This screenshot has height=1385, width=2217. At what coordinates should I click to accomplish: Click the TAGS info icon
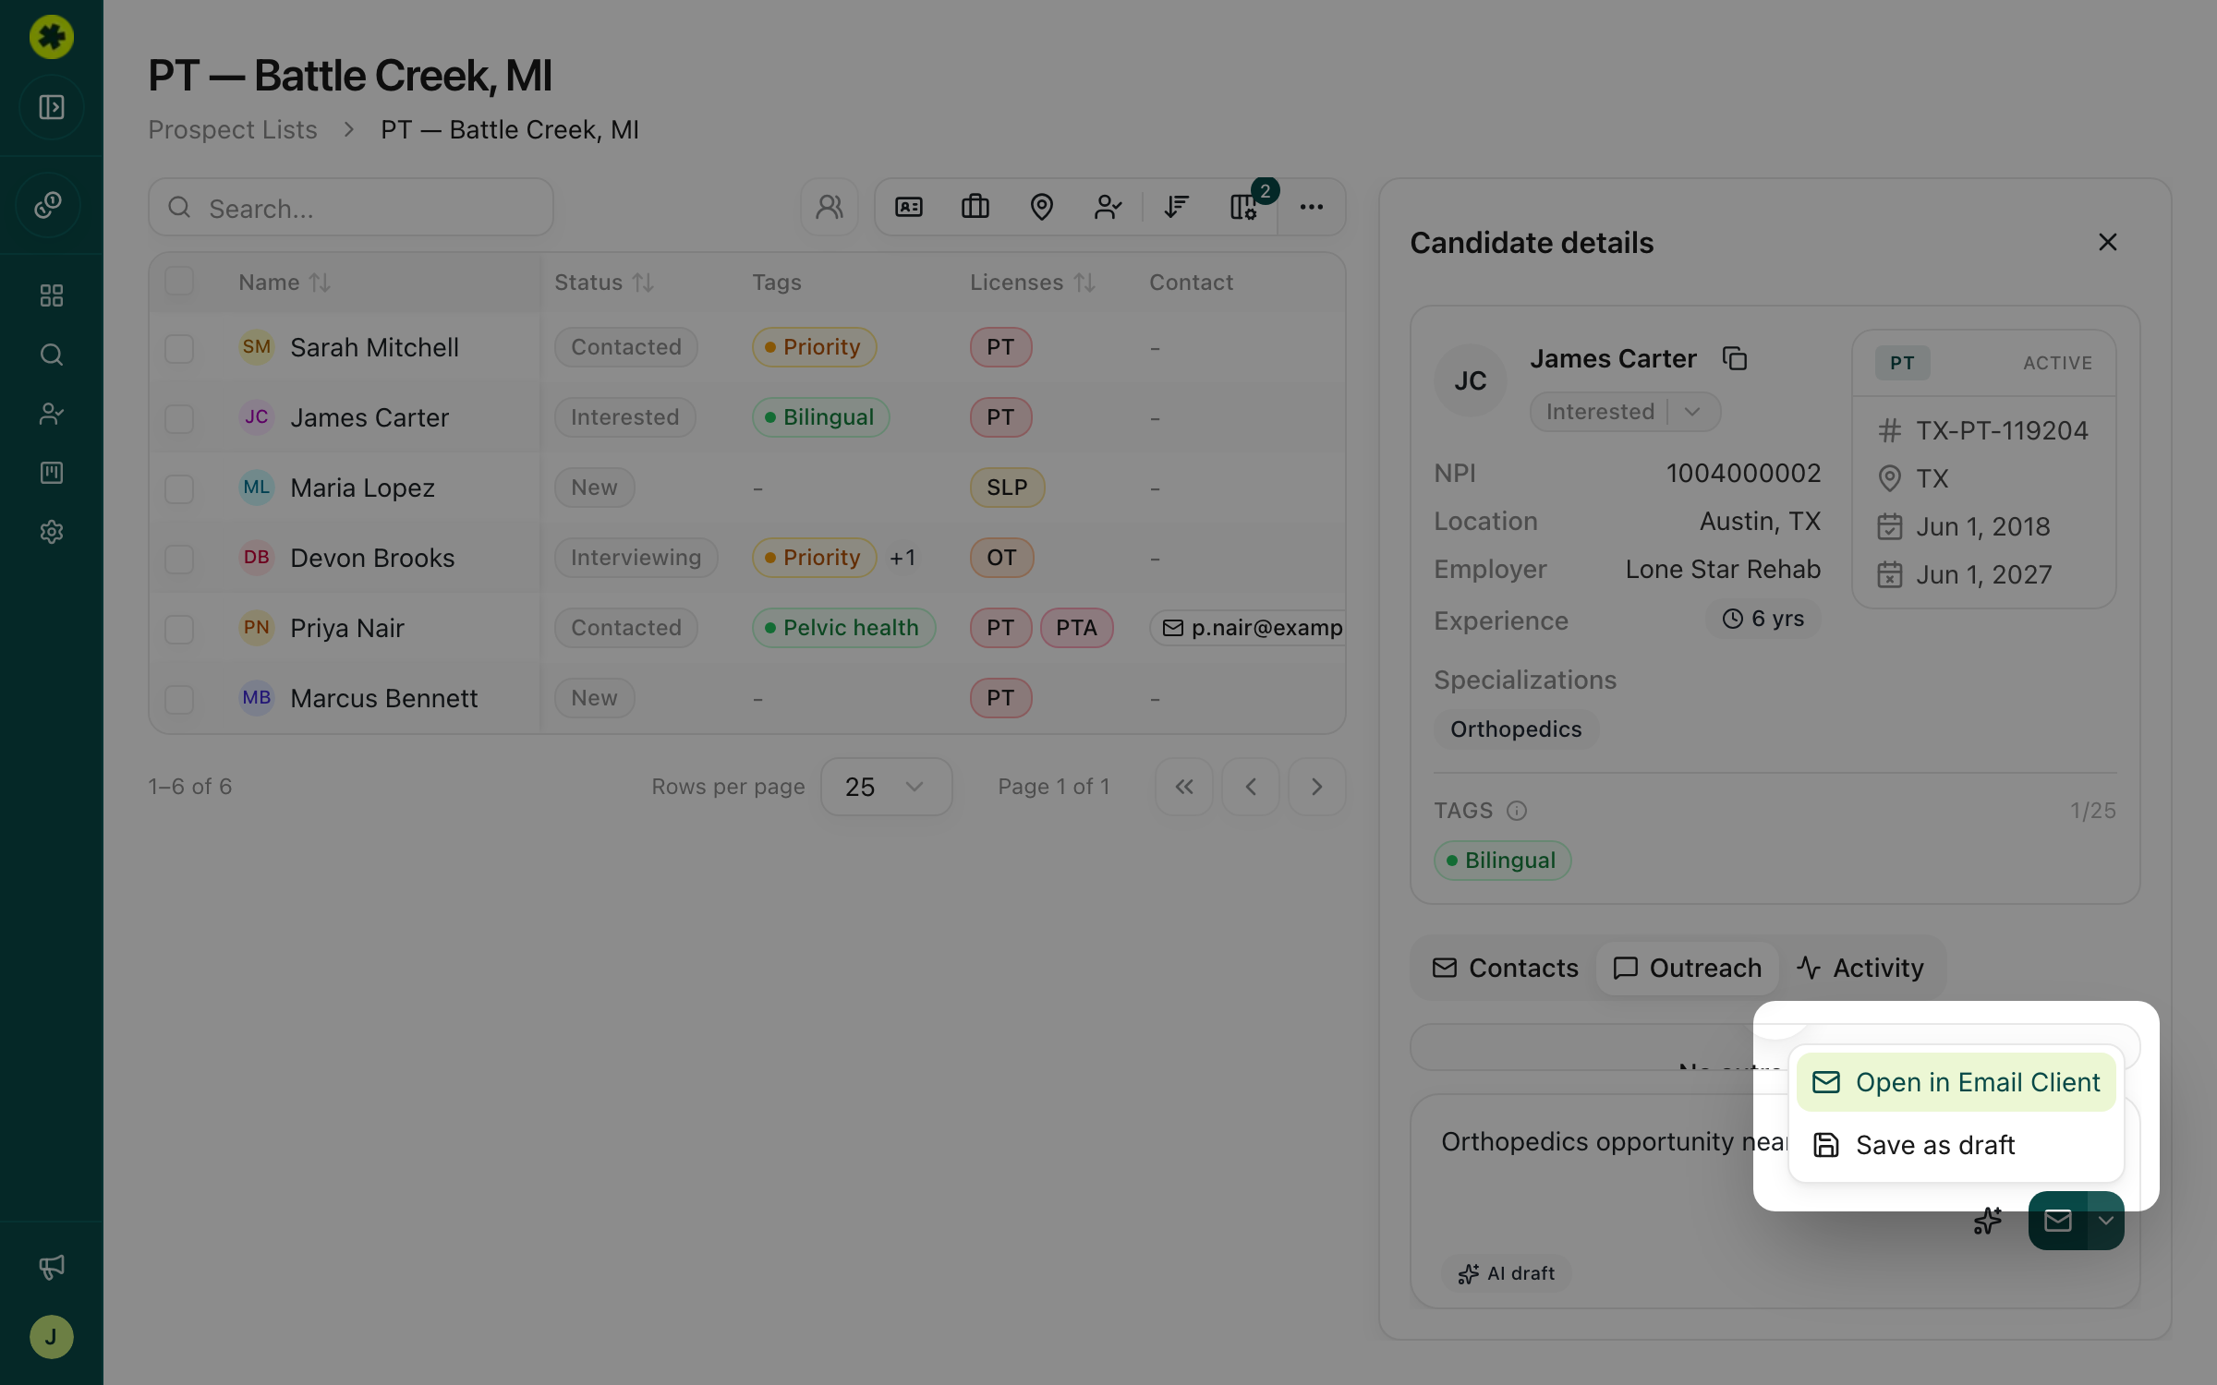pos(1517,811)
